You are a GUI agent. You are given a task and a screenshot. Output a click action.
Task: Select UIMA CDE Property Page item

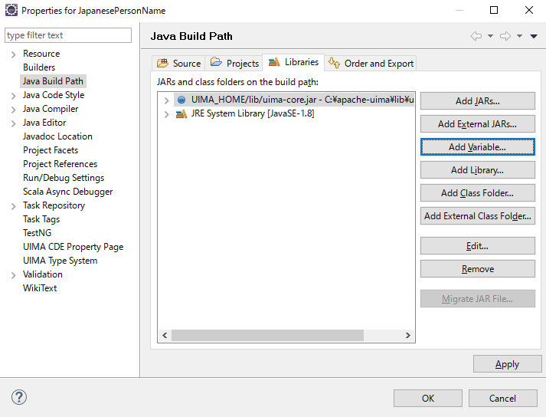tap(73, 247)
